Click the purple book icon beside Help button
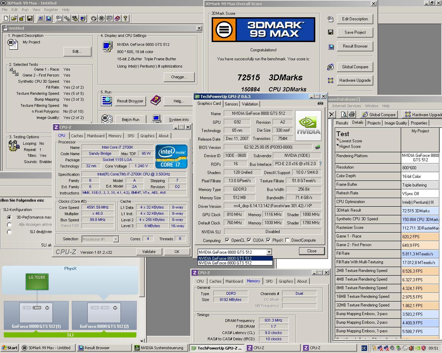Viewport: 442px width, 353px height. pos(156,101)
